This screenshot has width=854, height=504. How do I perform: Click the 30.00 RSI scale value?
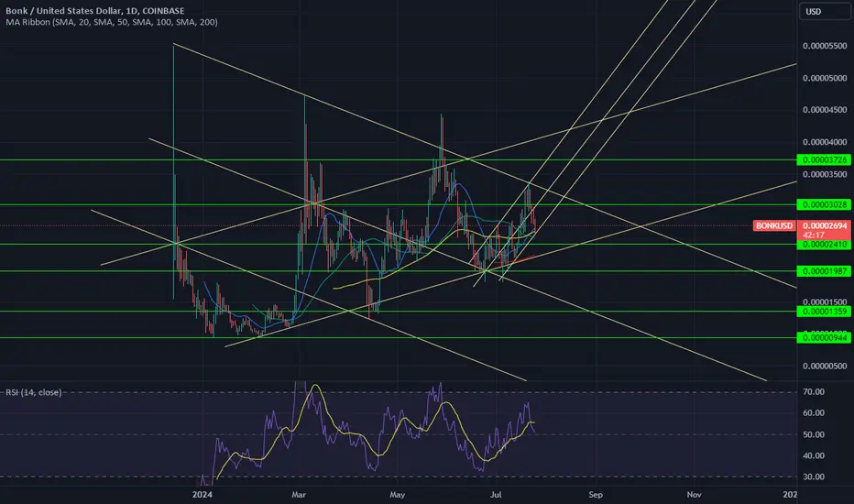(813, 477)
